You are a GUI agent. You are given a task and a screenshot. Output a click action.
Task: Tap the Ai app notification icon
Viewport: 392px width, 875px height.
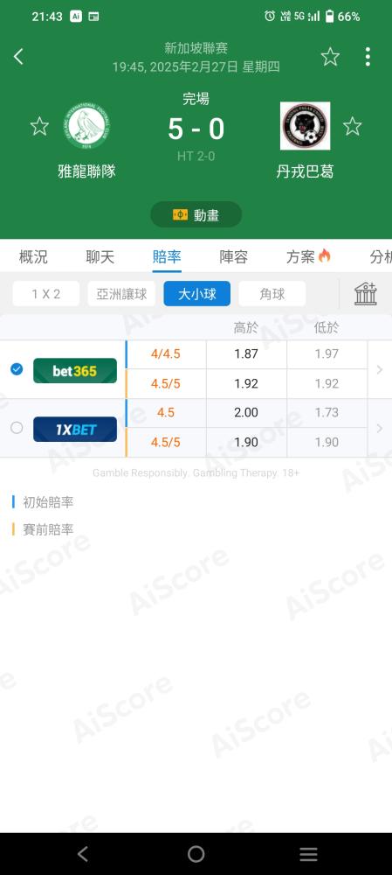[76, 16]
